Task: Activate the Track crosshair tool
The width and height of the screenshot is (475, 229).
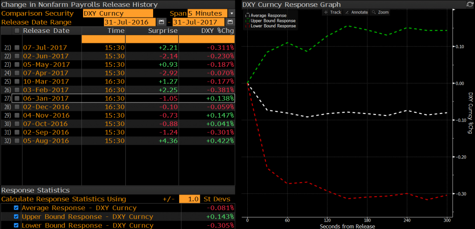Action: [333, 13]
